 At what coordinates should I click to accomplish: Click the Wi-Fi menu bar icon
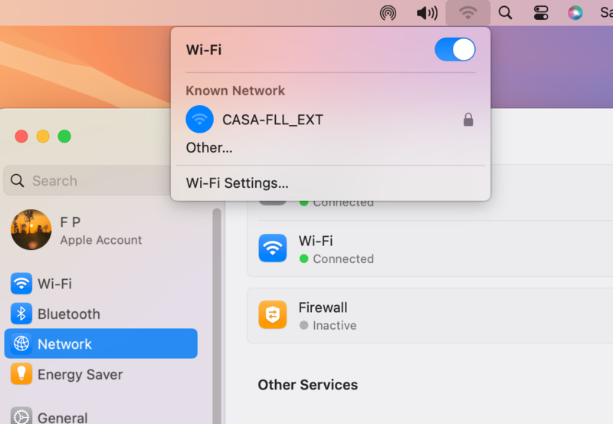pos(468,13)
